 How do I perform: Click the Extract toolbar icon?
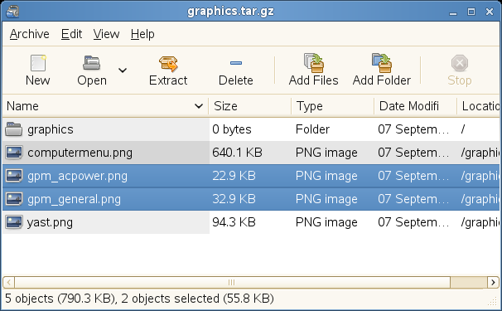pyautogui.click(x=168, y=63)
